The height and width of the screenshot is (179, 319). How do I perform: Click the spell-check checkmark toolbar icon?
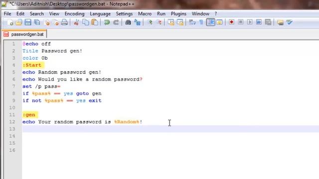(289, 22)
